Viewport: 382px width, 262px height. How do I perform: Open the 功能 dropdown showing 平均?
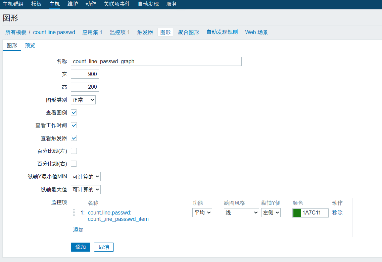point(202,213)
